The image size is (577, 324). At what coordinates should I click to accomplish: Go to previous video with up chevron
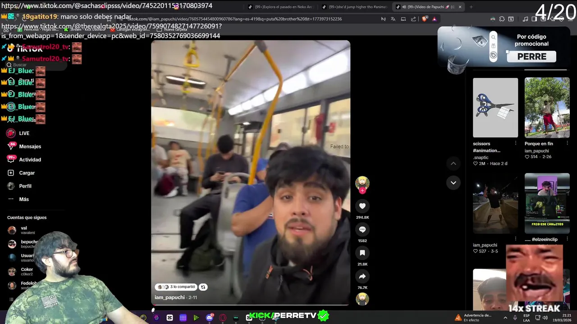click(453, 163)
